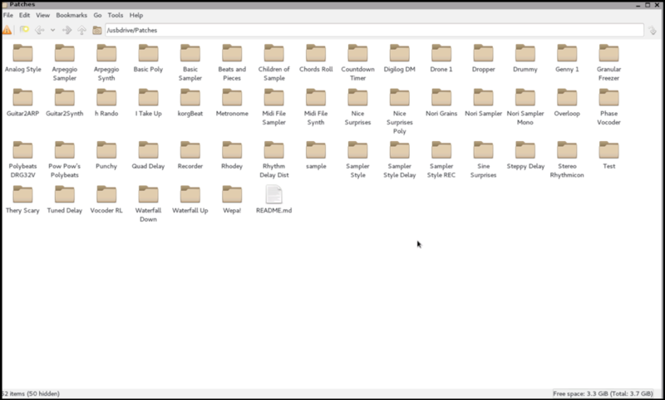Open the View menu

(42, 15)
